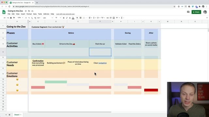209x117 pixels.
Task: Activate the Paint format roller tool
Action: click(x=14, y=18)
